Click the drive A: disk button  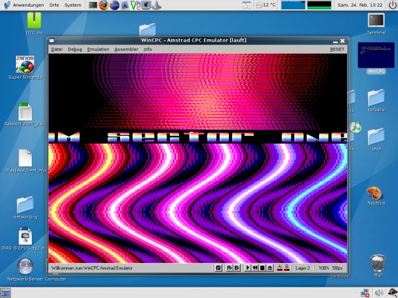(230, 268)
